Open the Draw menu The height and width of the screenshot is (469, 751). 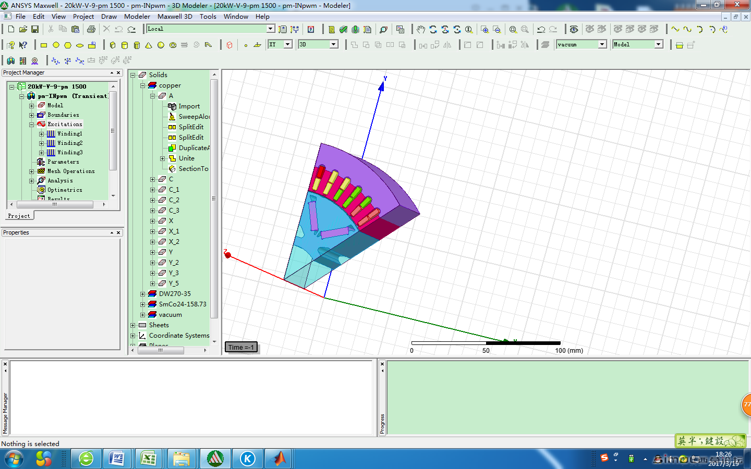coord(109,17)
